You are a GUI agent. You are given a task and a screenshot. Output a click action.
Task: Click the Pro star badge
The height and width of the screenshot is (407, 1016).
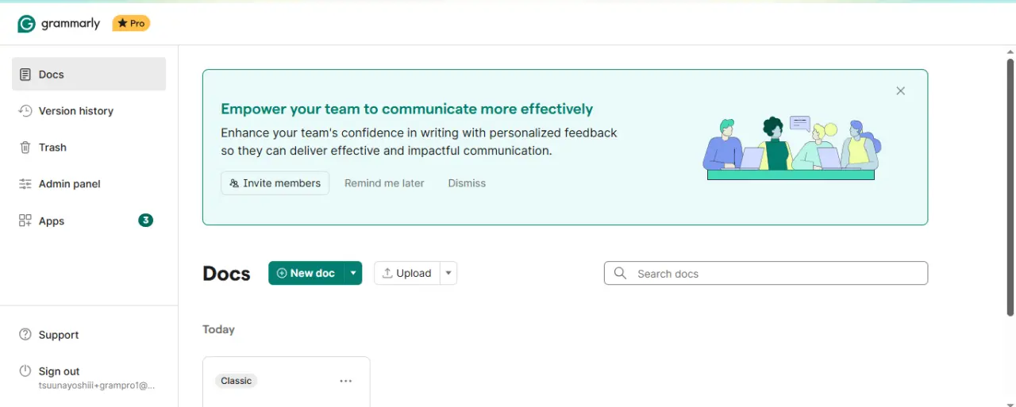[x=131, y=24]
